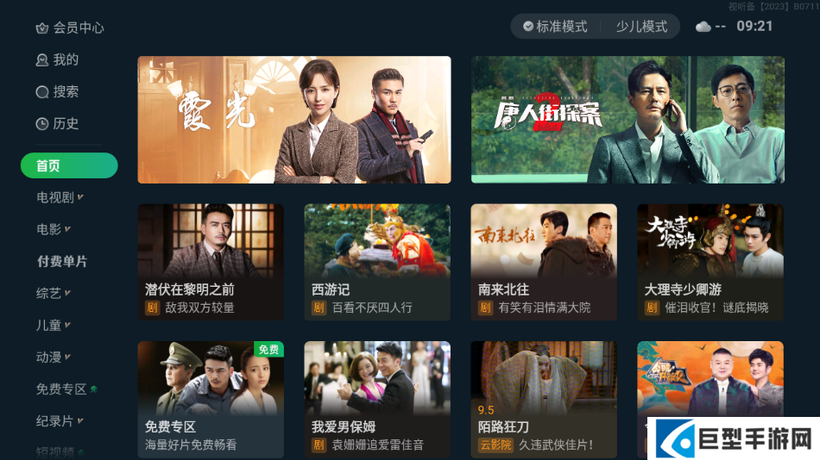Open the 大理寺少卿游 drama card
The image size is (820, 460).
point(710,262)
